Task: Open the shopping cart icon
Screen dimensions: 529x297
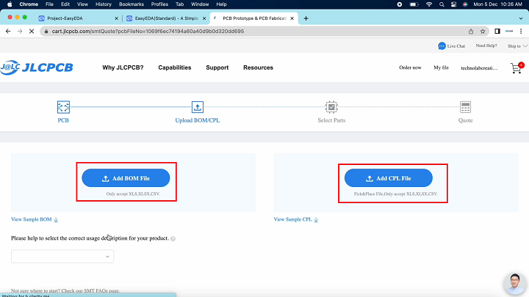Action: click(517, 67)
